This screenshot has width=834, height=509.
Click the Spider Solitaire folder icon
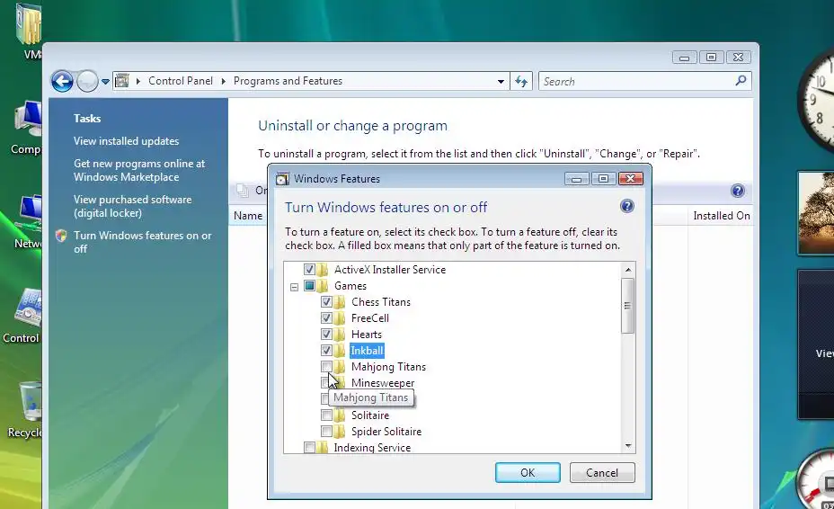(340, 432)
